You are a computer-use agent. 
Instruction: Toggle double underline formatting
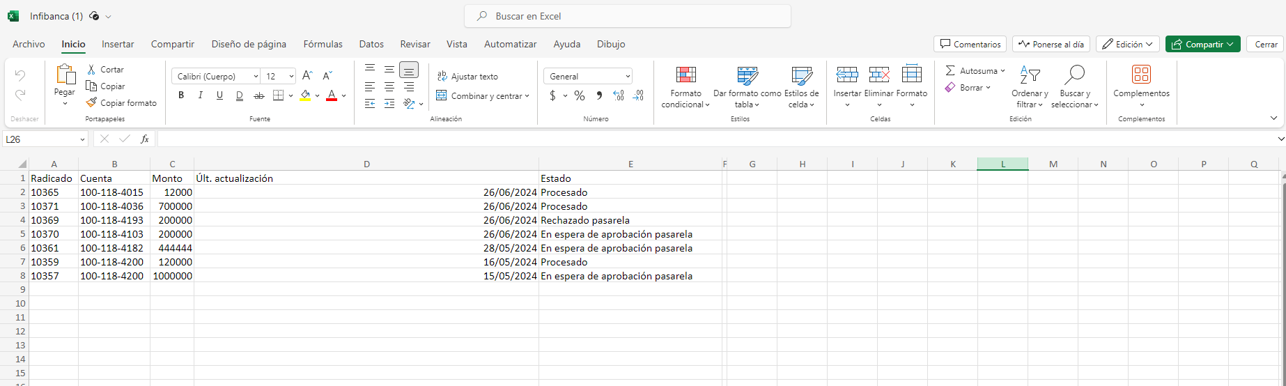pos(240,95)
